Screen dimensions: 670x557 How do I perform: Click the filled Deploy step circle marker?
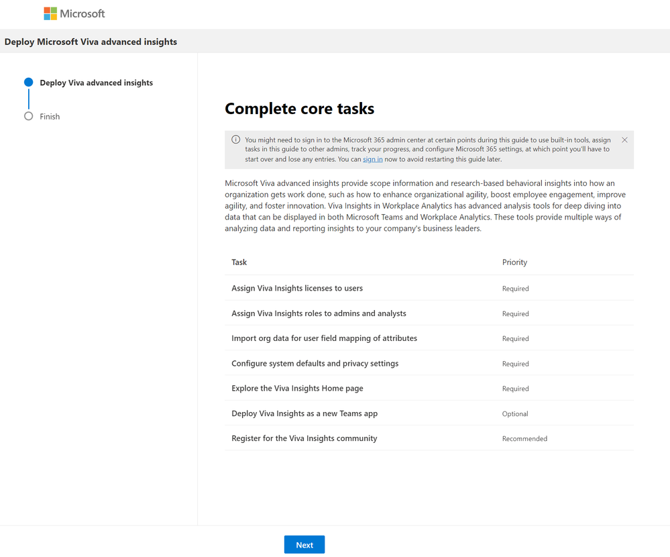[29, 82]
